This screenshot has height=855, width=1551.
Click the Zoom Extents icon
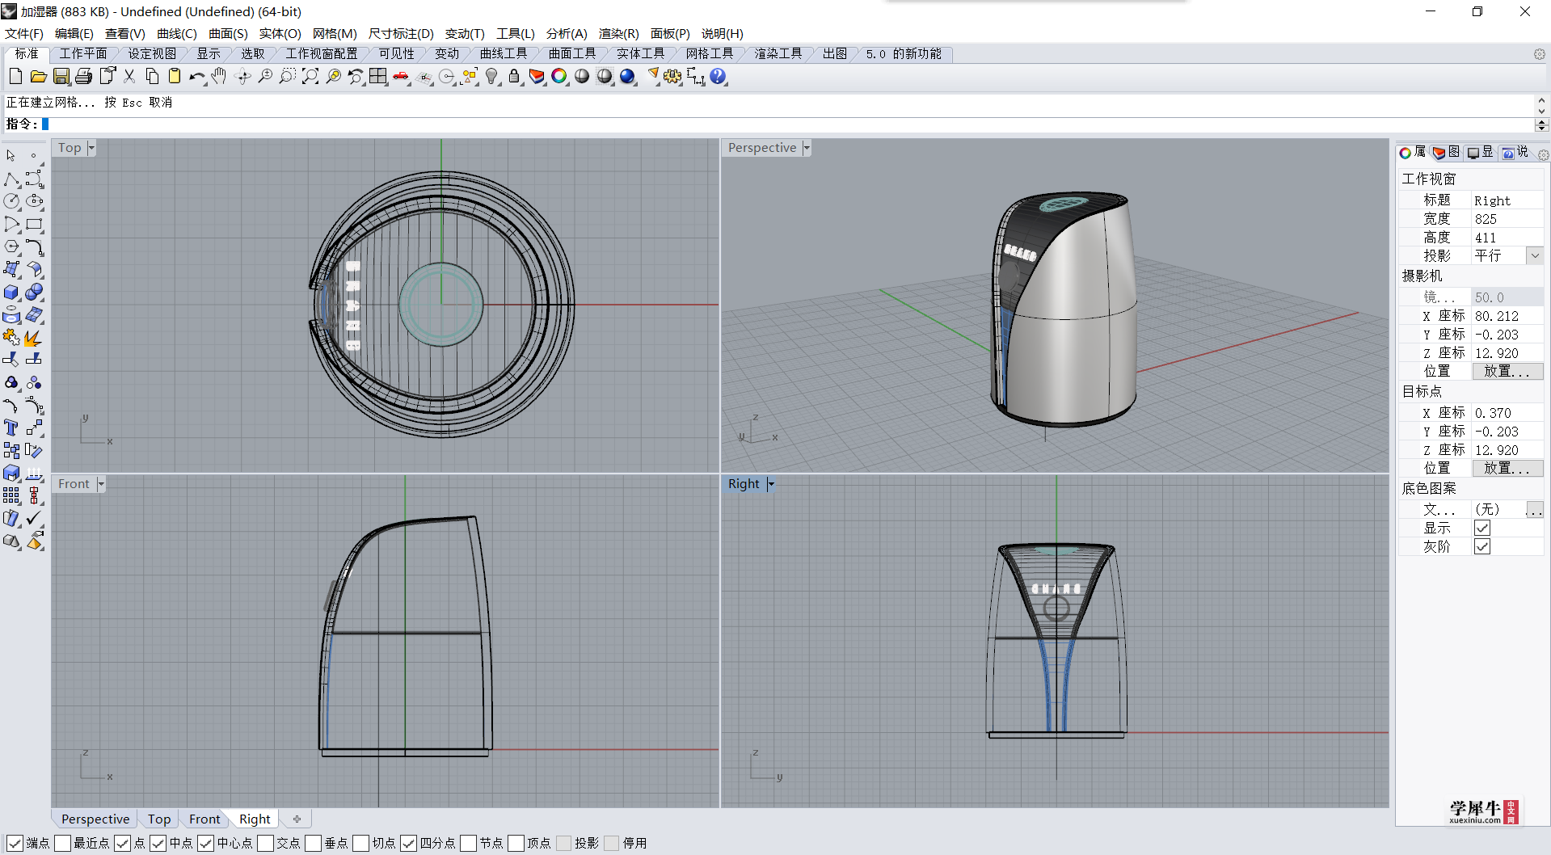click(310, 77)
